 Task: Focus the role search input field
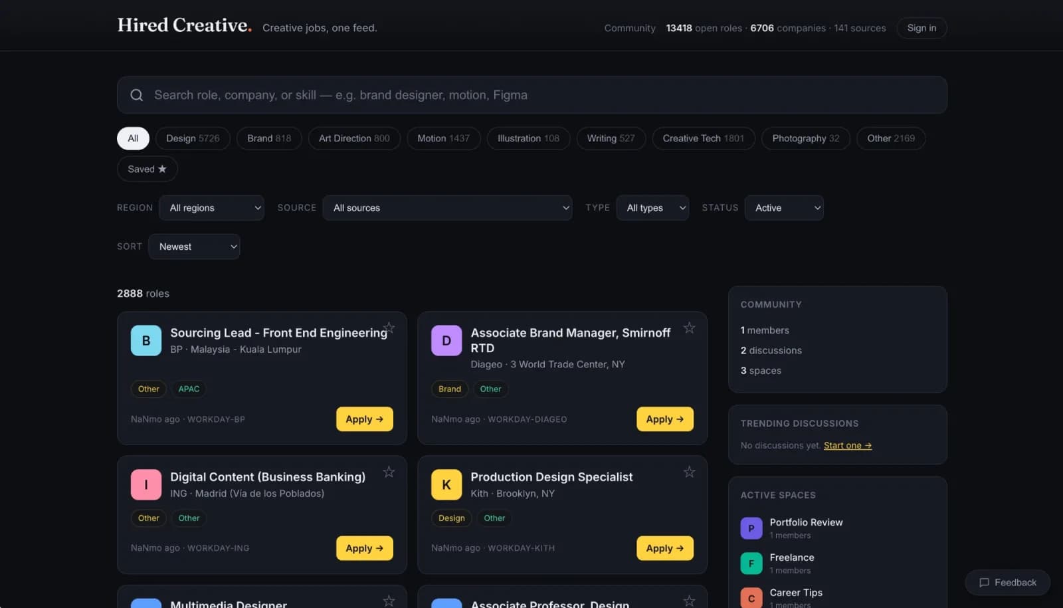coord(532,95)
